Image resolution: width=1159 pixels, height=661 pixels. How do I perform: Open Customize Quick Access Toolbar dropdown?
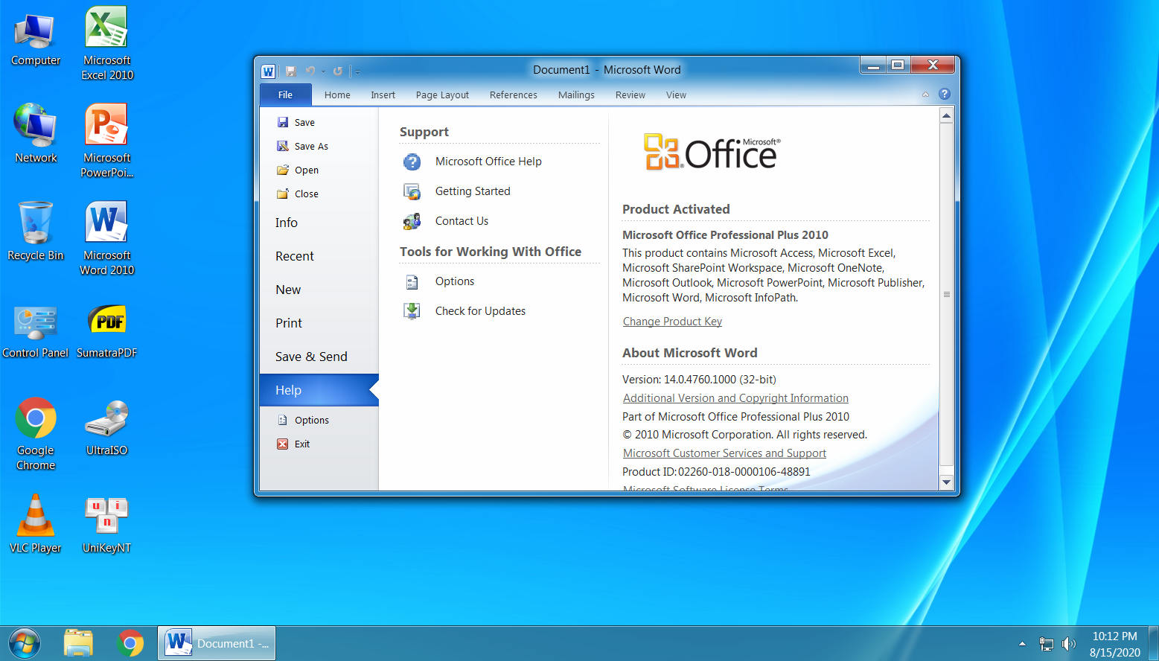(357, 72)
